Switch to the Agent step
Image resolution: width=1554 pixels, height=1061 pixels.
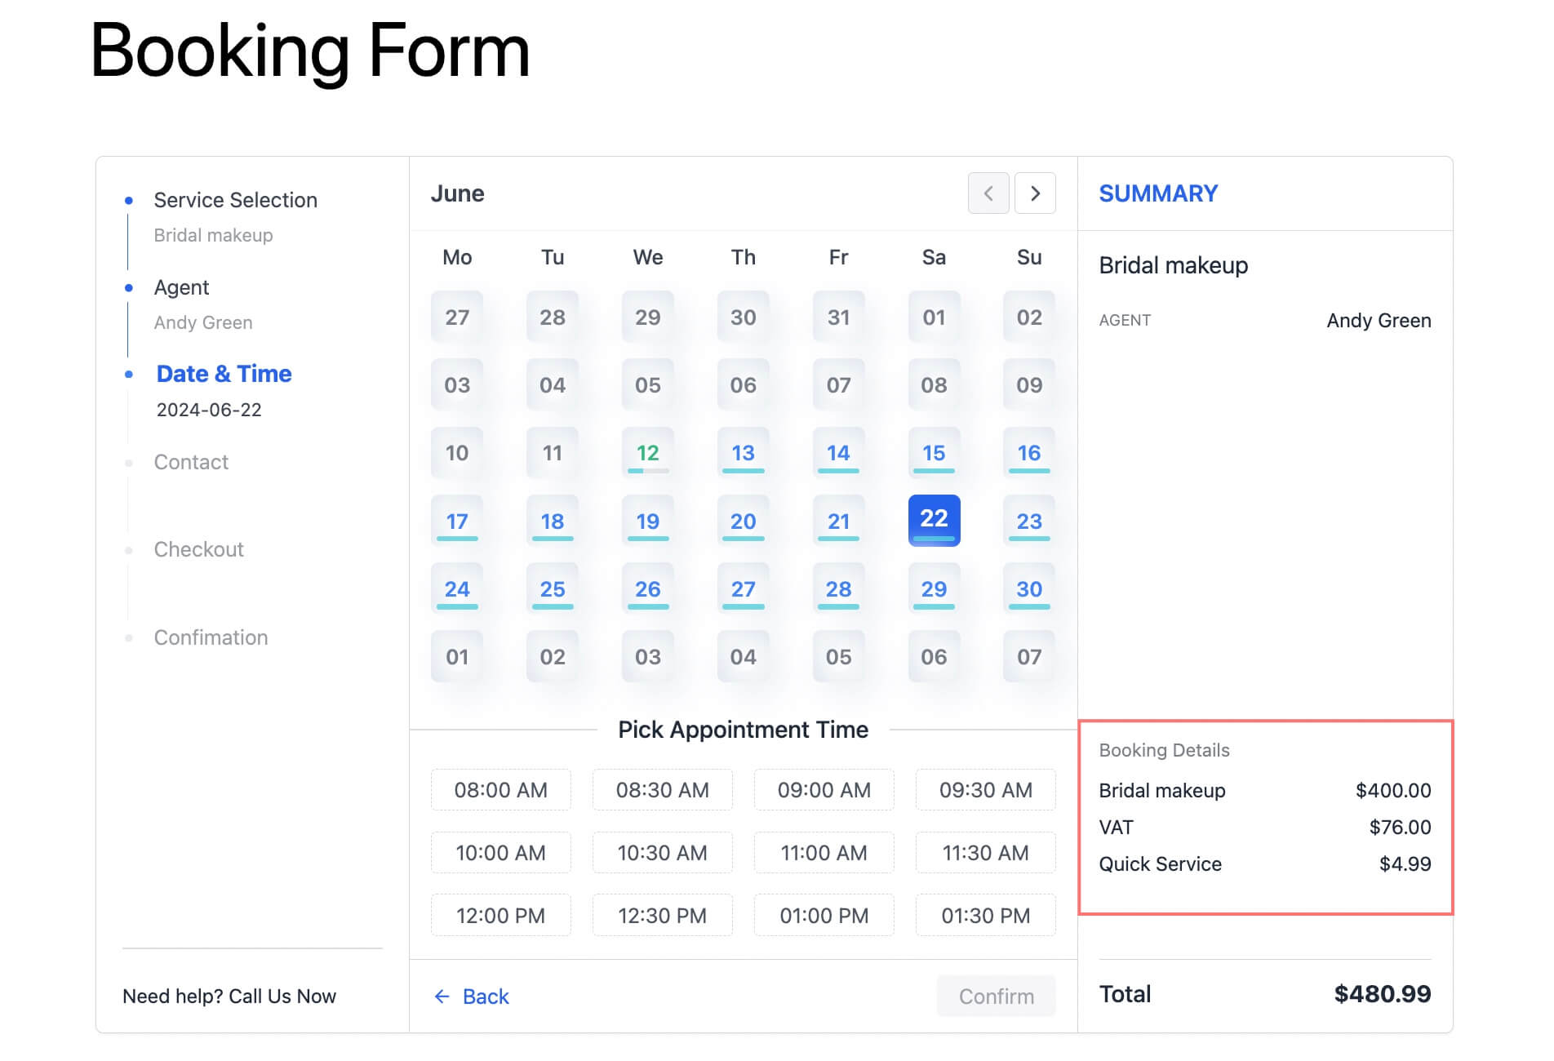(181, 287)
